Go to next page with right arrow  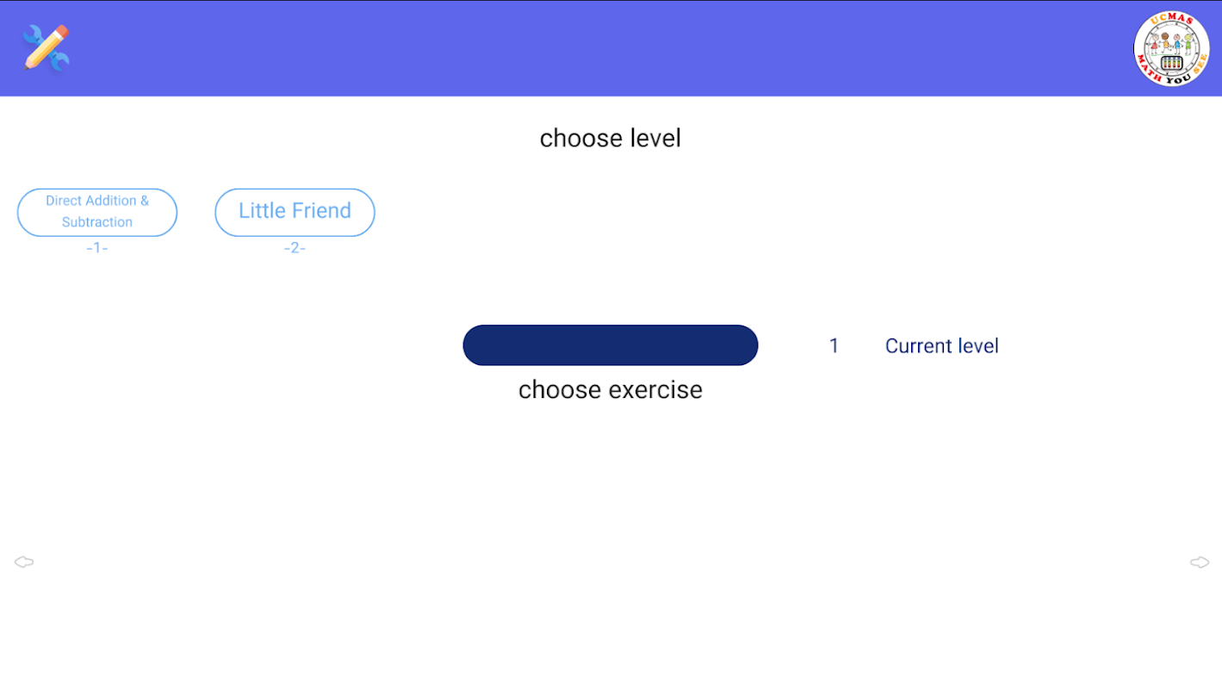(1199, 562)
